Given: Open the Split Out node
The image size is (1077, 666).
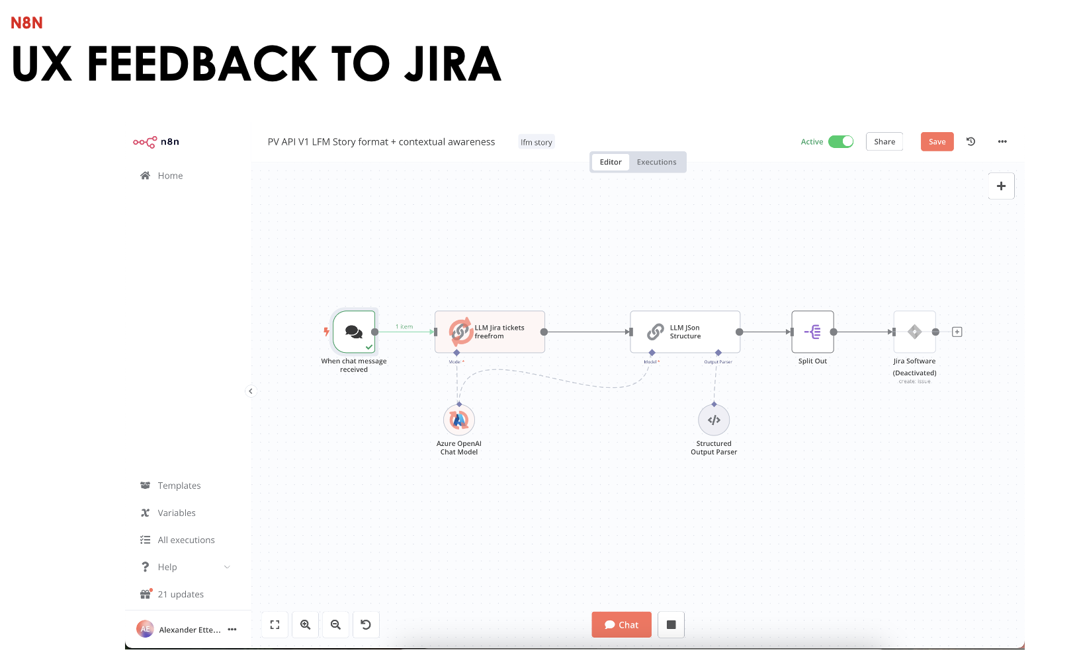Looking at the screenshot, I should tap(812, 332).
